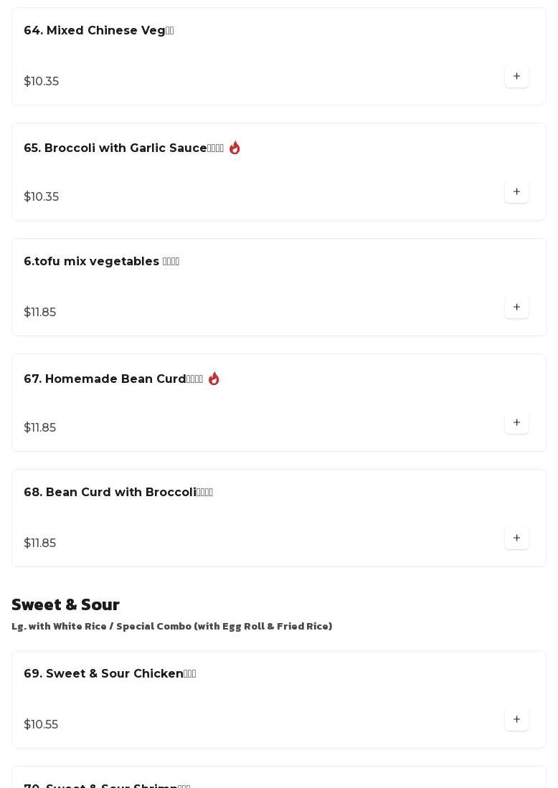Image resolution: width=558 pixels, height=788 pixels.
Task: Click the $11.85 price under tofu mix vegetables
Action: [40, 313]
